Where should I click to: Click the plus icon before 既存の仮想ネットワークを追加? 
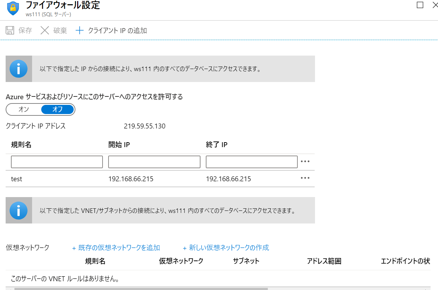point(73,247)
